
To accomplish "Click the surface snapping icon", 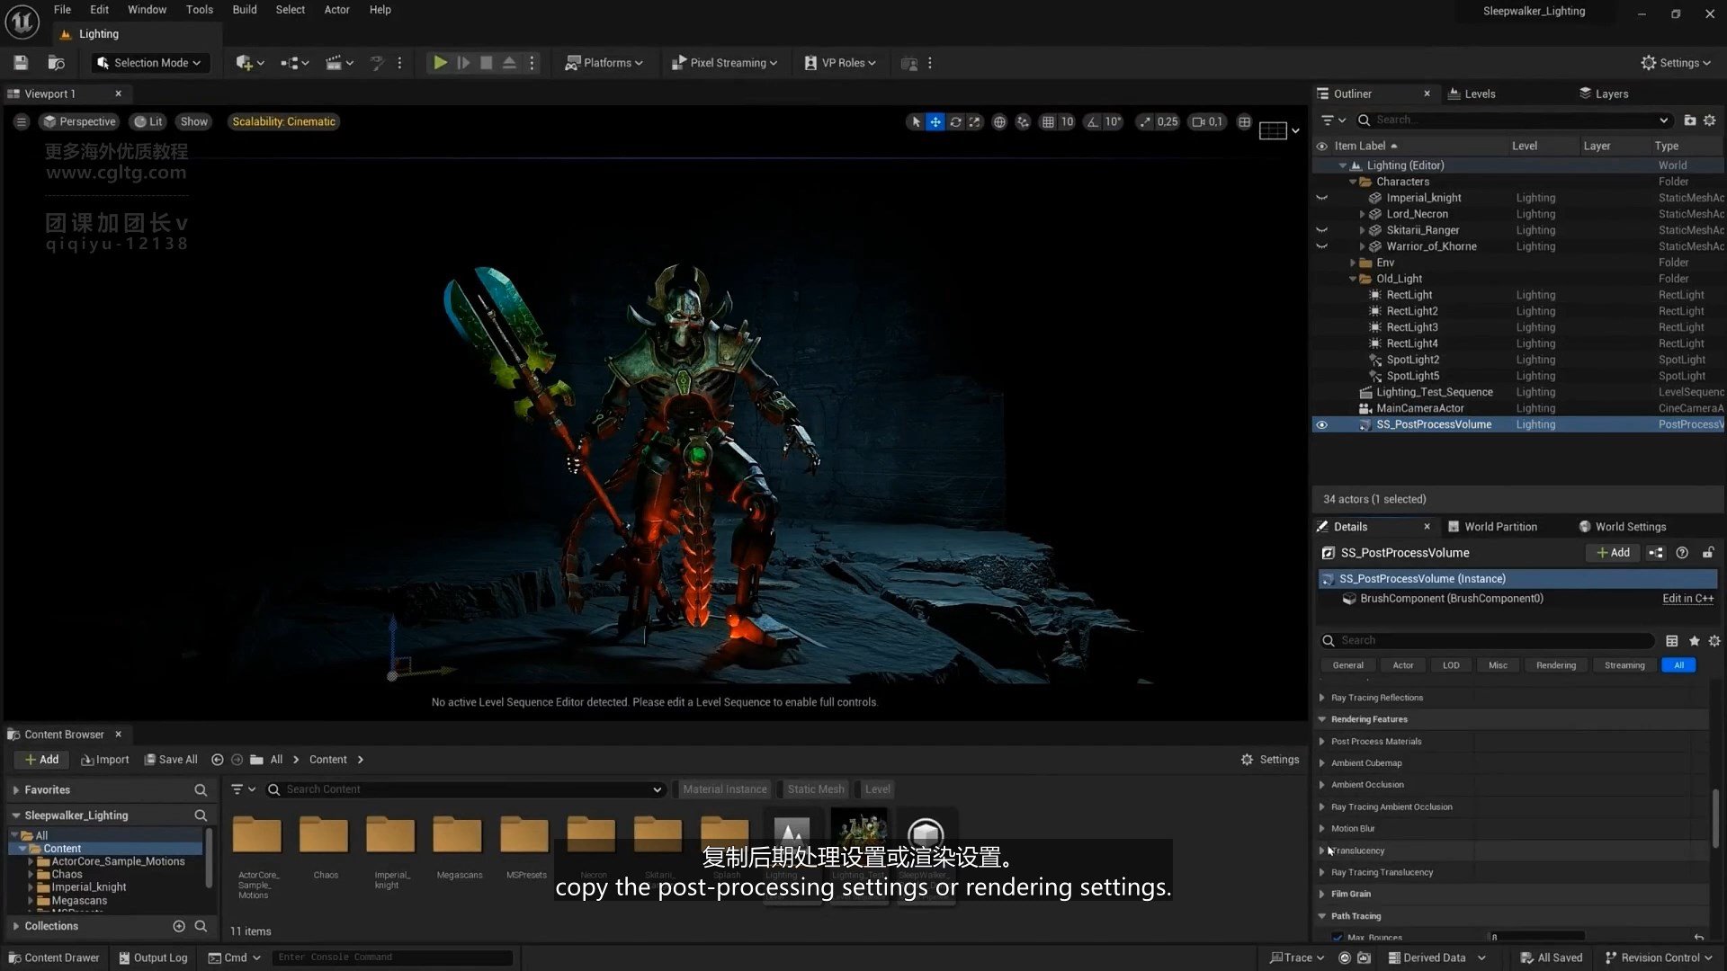I will 1023,121.
